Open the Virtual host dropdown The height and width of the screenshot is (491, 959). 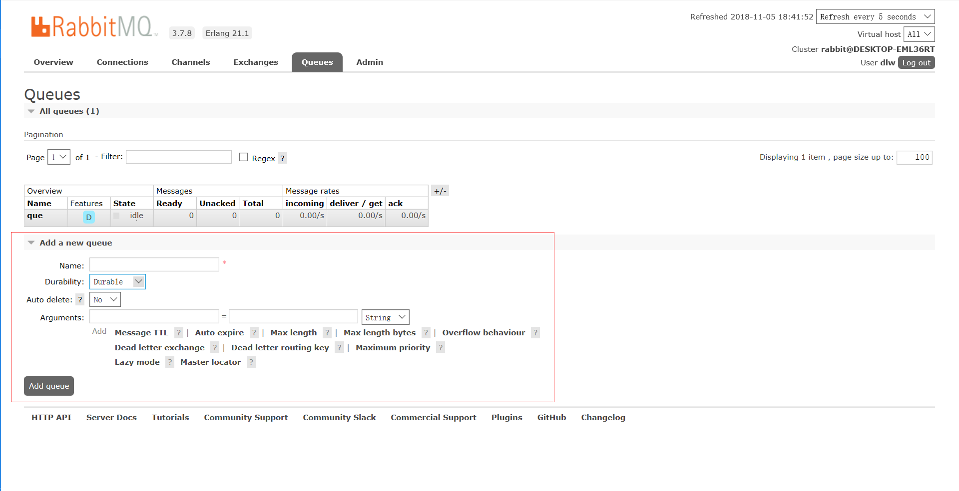[x=919, y=34]
